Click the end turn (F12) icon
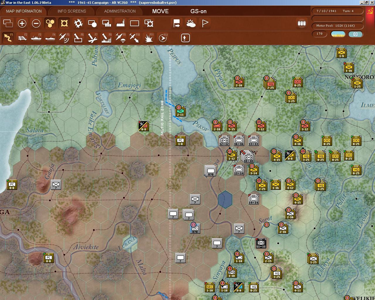The width and height of the screenshot is (375, 300). 163,38
